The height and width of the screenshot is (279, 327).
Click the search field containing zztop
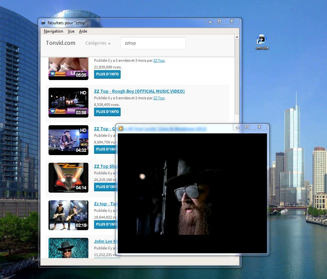click(x=153, y=43)
